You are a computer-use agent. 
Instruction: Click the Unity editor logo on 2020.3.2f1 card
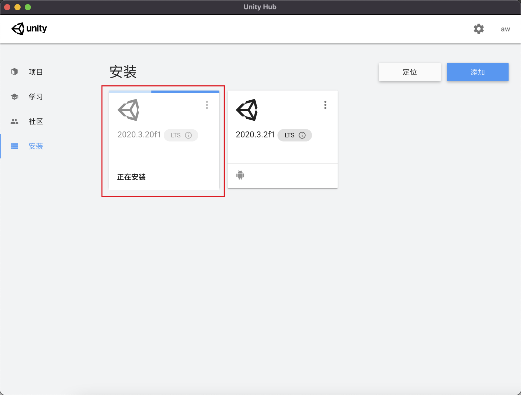coord(247,110)
